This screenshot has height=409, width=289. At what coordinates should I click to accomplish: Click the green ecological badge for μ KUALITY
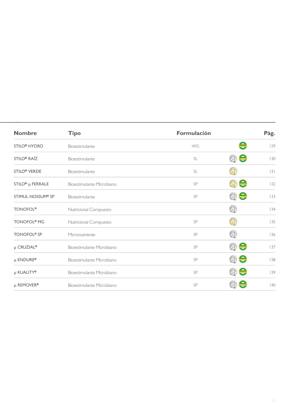tap(243, 272)
